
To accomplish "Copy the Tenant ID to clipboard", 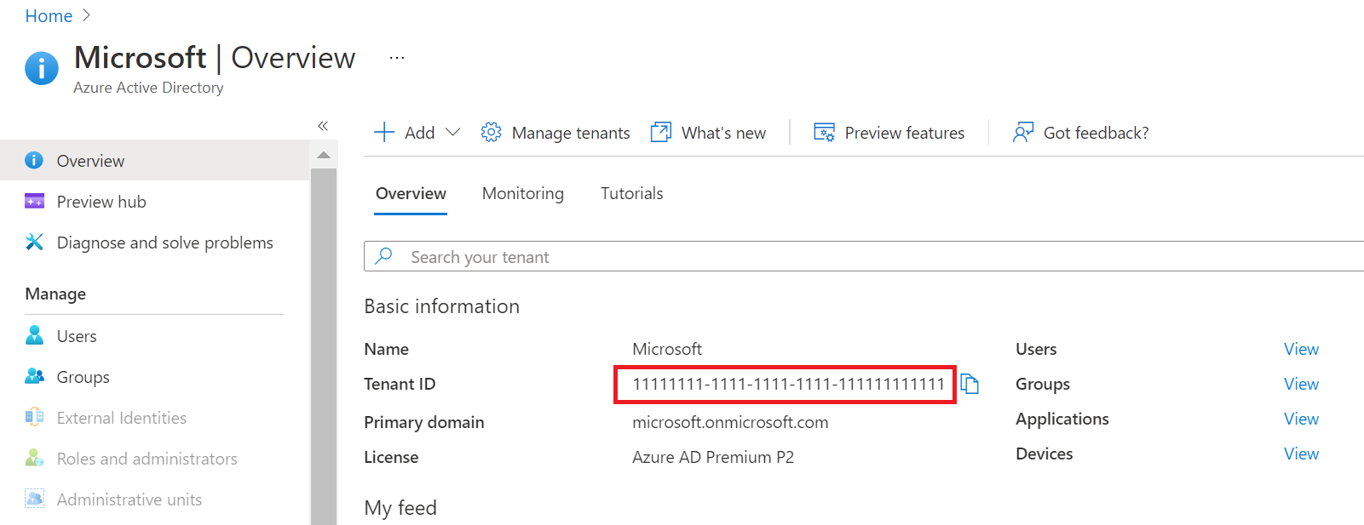I will [970, 384].
